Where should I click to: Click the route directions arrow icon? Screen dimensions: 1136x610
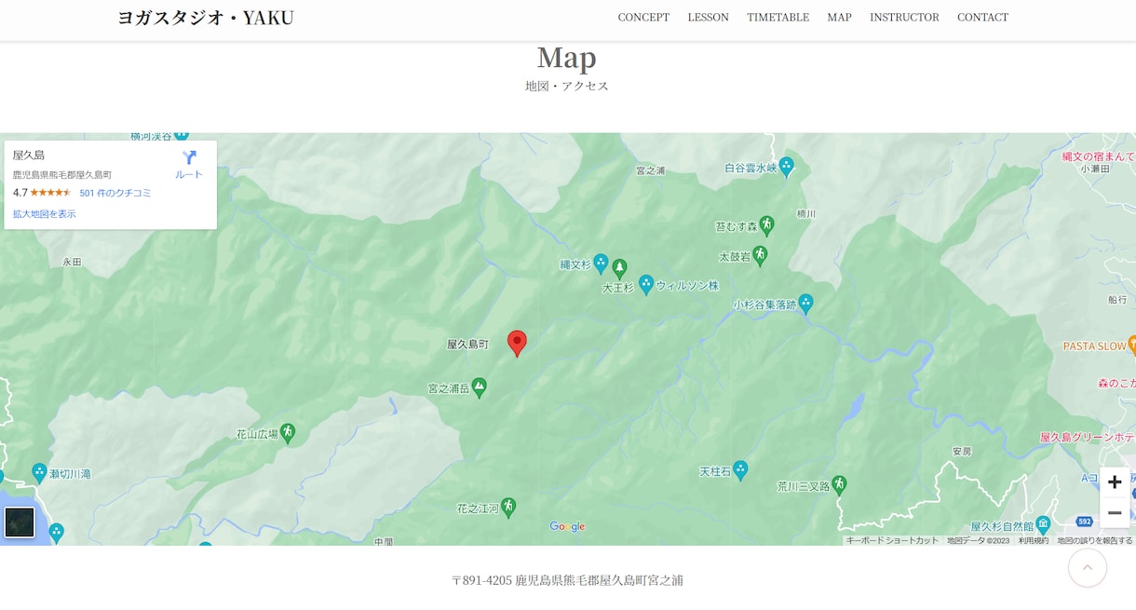pos(190,157)
